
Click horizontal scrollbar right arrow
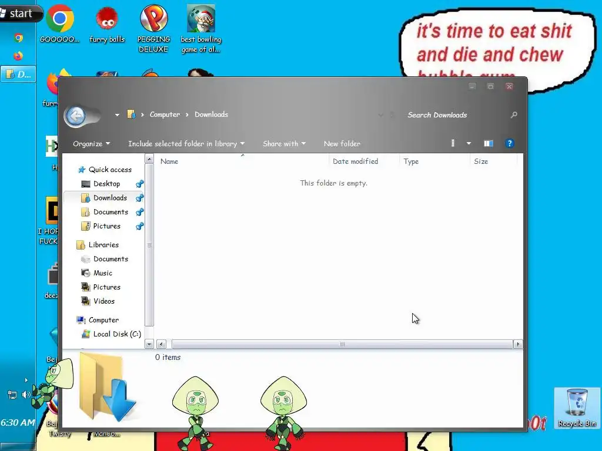(x=518, y=344)
